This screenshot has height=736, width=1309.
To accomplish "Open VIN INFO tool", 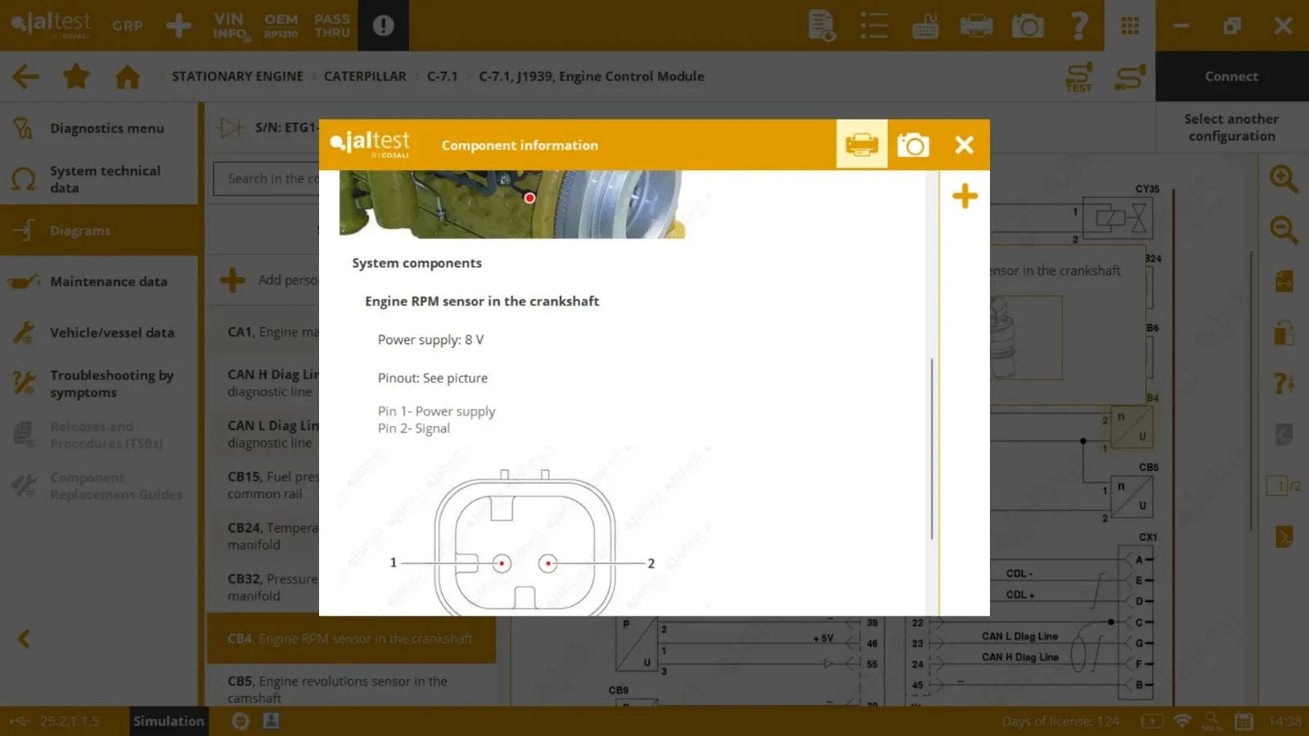I will pyautogui.click(x=230, y=25).
